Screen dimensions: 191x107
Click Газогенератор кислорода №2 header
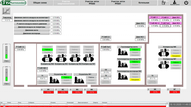[129, 71]
